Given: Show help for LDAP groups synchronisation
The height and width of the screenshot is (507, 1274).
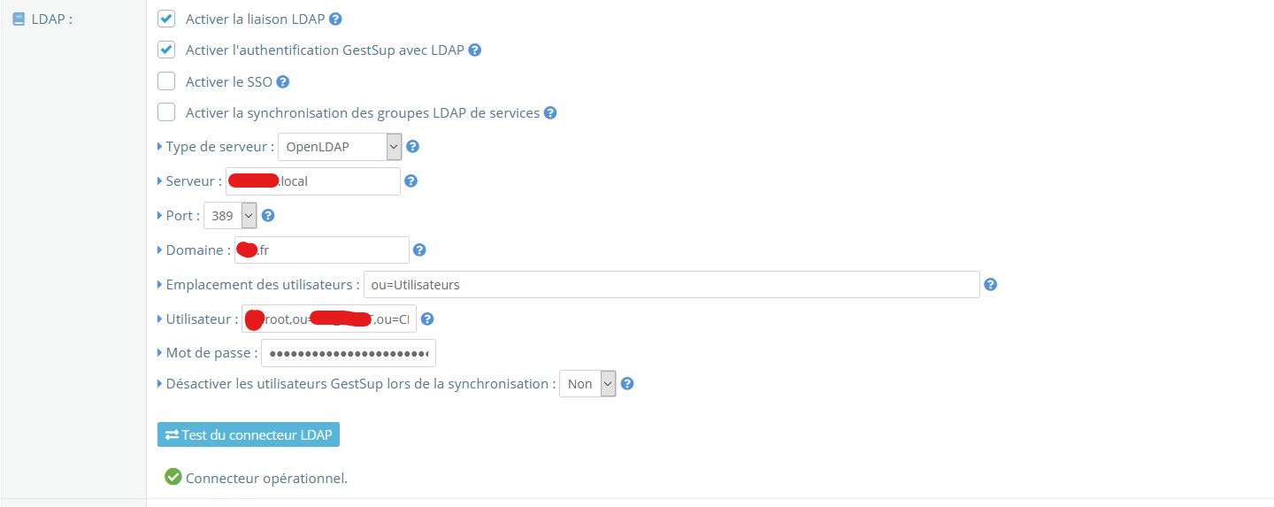Looking at the screenshot, I should point(550,113).
